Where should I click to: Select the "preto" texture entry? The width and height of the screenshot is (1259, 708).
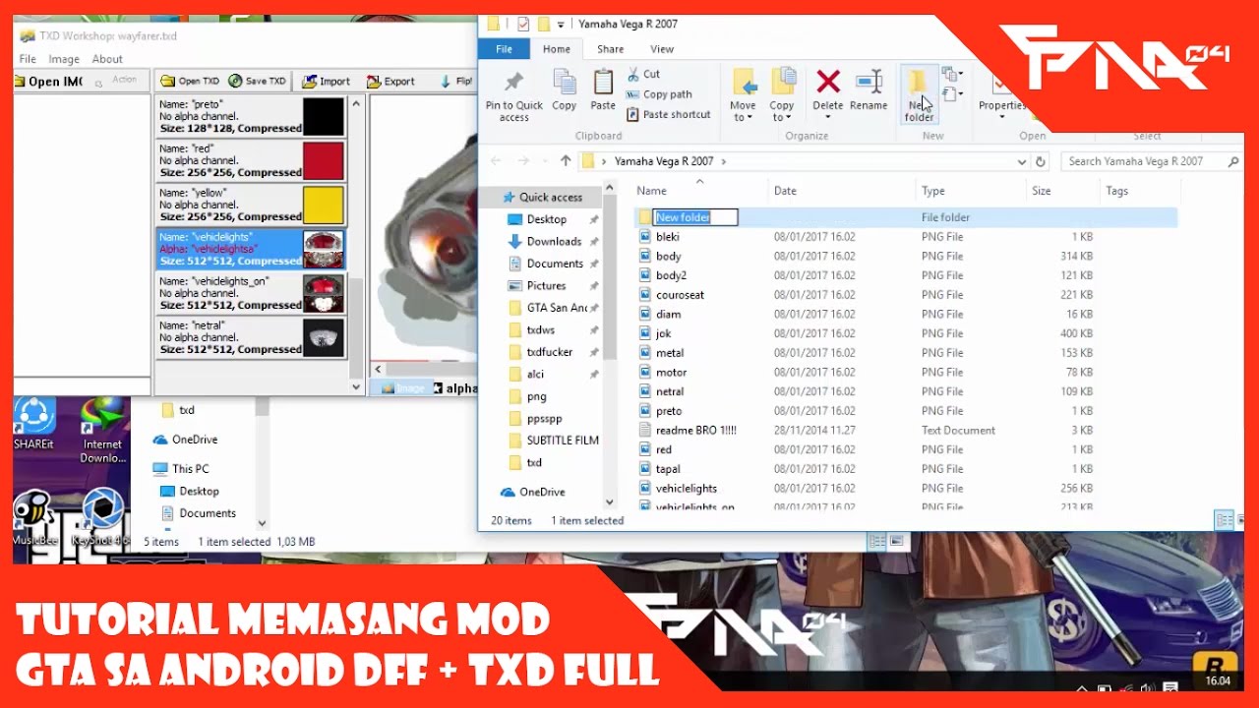tap(251, 116)
